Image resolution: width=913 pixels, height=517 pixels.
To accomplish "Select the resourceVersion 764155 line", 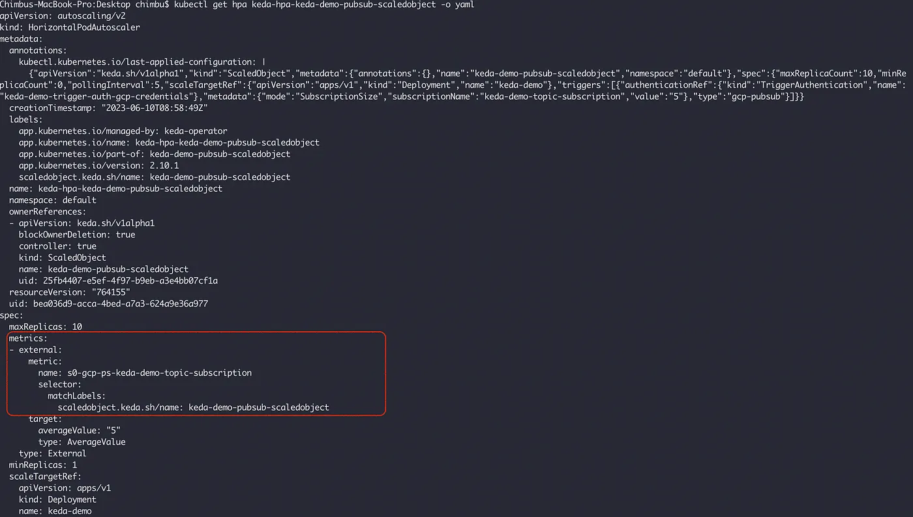I will click(70, 292).
